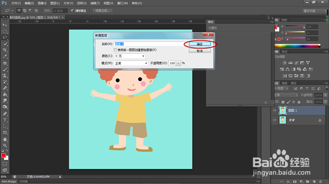Screen dimensions: 329x184
Task: Click the layer name 名称(N) input field
Action: click(x=151, y=44)
